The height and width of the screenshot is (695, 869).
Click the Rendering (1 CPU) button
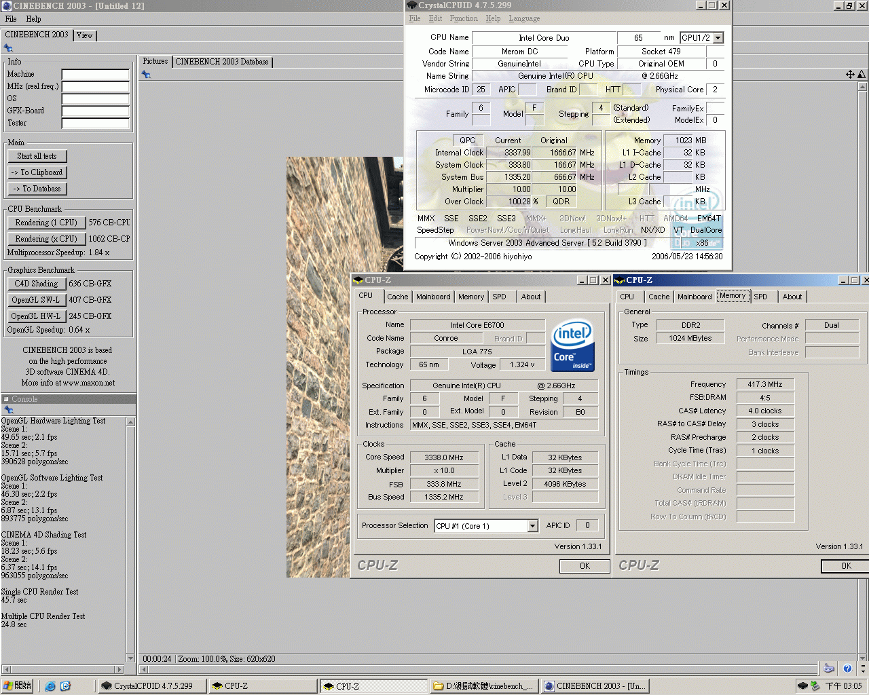[46, 223]
